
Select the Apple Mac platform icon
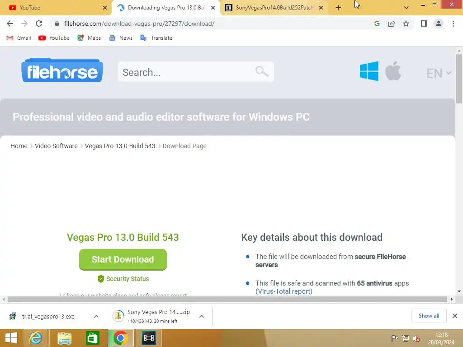tap(393, 71)
